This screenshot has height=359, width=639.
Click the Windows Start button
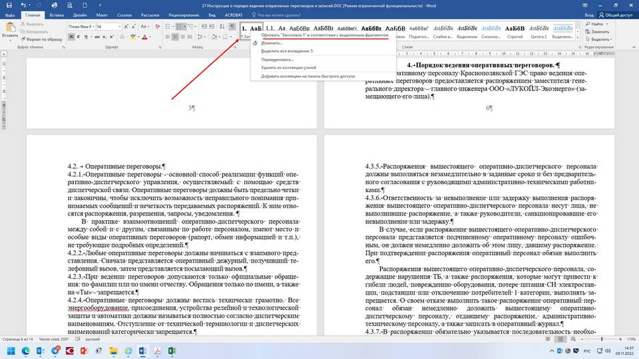click(11, 351)
